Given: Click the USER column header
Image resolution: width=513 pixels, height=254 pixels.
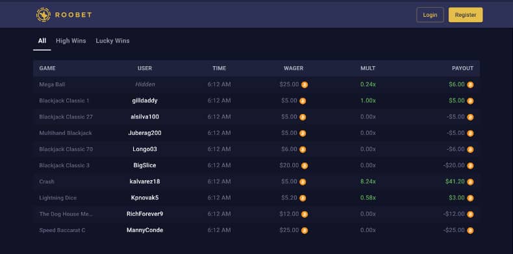Looking at the screenshot, I should [x=145, y=68].
